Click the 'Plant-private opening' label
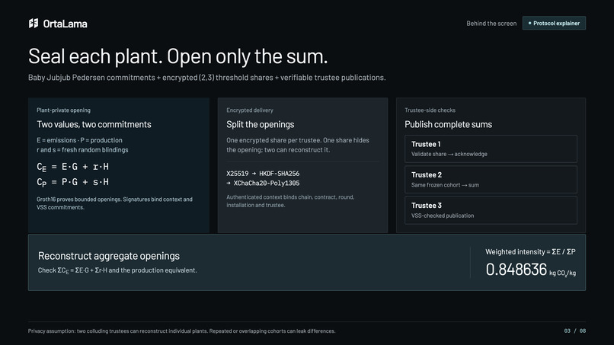Image resolution: width=614 pixels, height=345 pixels. click(63, 110)
